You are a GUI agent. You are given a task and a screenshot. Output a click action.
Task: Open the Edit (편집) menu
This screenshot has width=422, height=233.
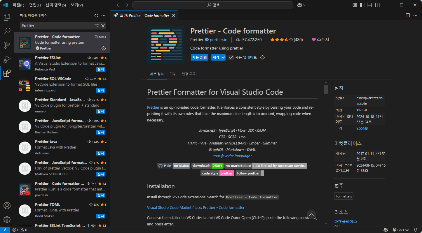[x=35, y=5]
